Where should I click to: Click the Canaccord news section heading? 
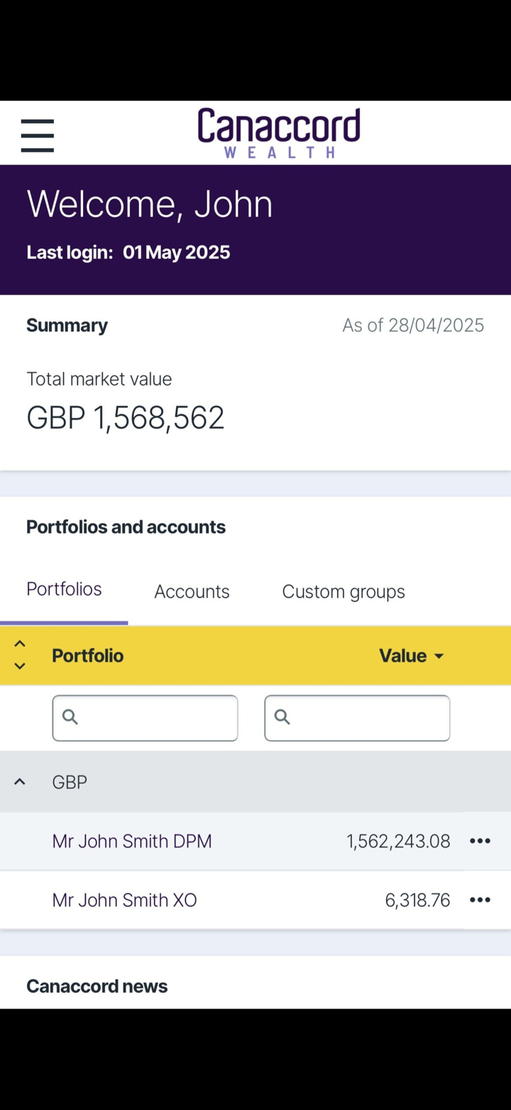[97, 986]
